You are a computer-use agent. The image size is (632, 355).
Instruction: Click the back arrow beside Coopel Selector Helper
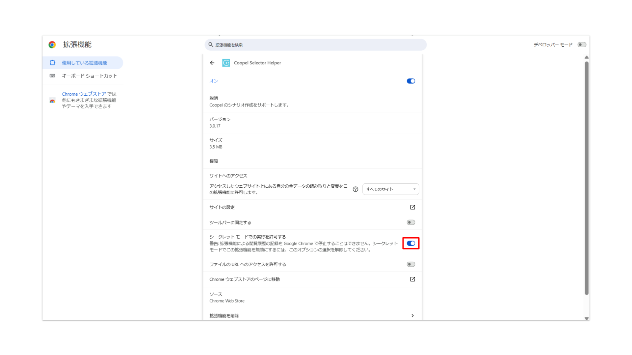[212, 63]
